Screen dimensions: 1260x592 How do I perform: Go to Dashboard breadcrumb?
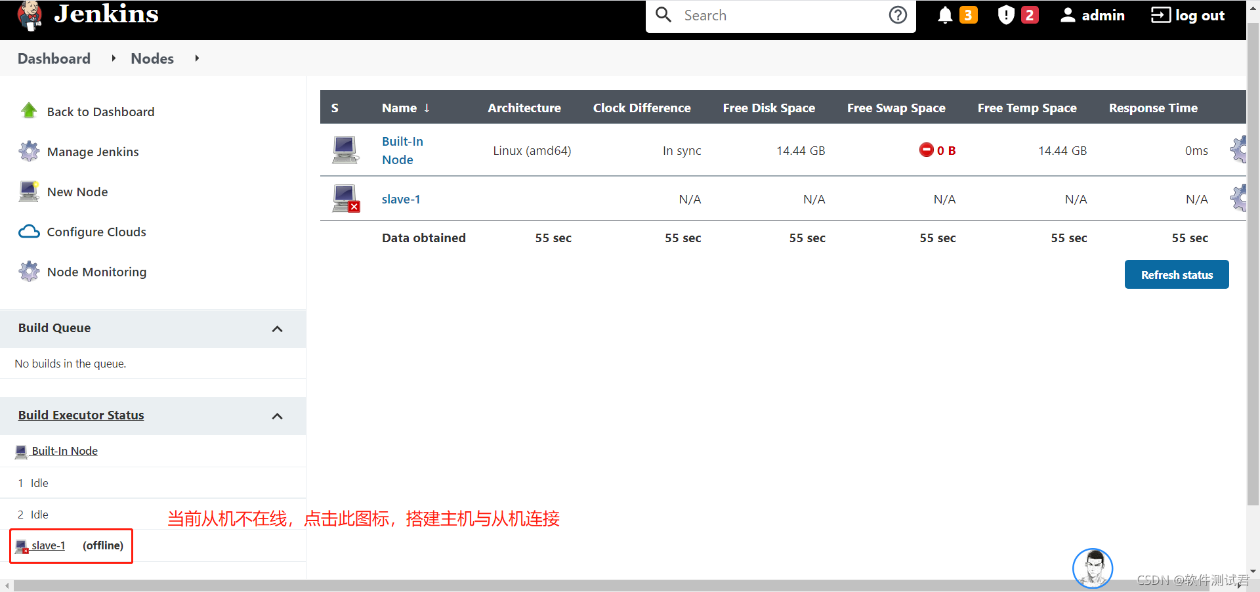[54, 58]
